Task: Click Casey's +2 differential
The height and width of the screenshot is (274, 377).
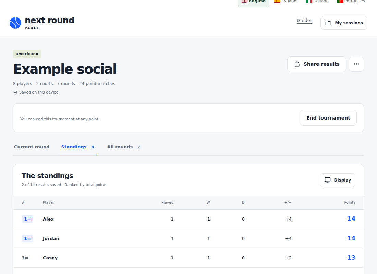Action: click(x=288, y=258)
